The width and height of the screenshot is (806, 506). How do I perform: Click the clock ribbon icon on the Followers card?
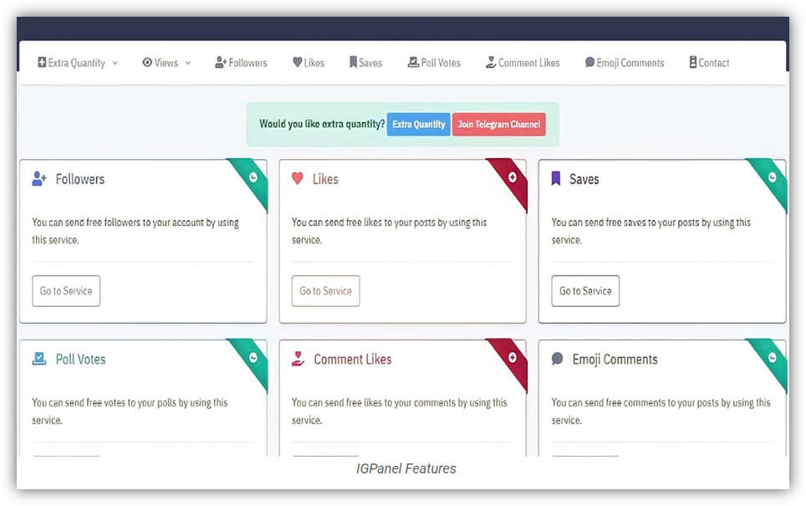click(x=253, y=177)
